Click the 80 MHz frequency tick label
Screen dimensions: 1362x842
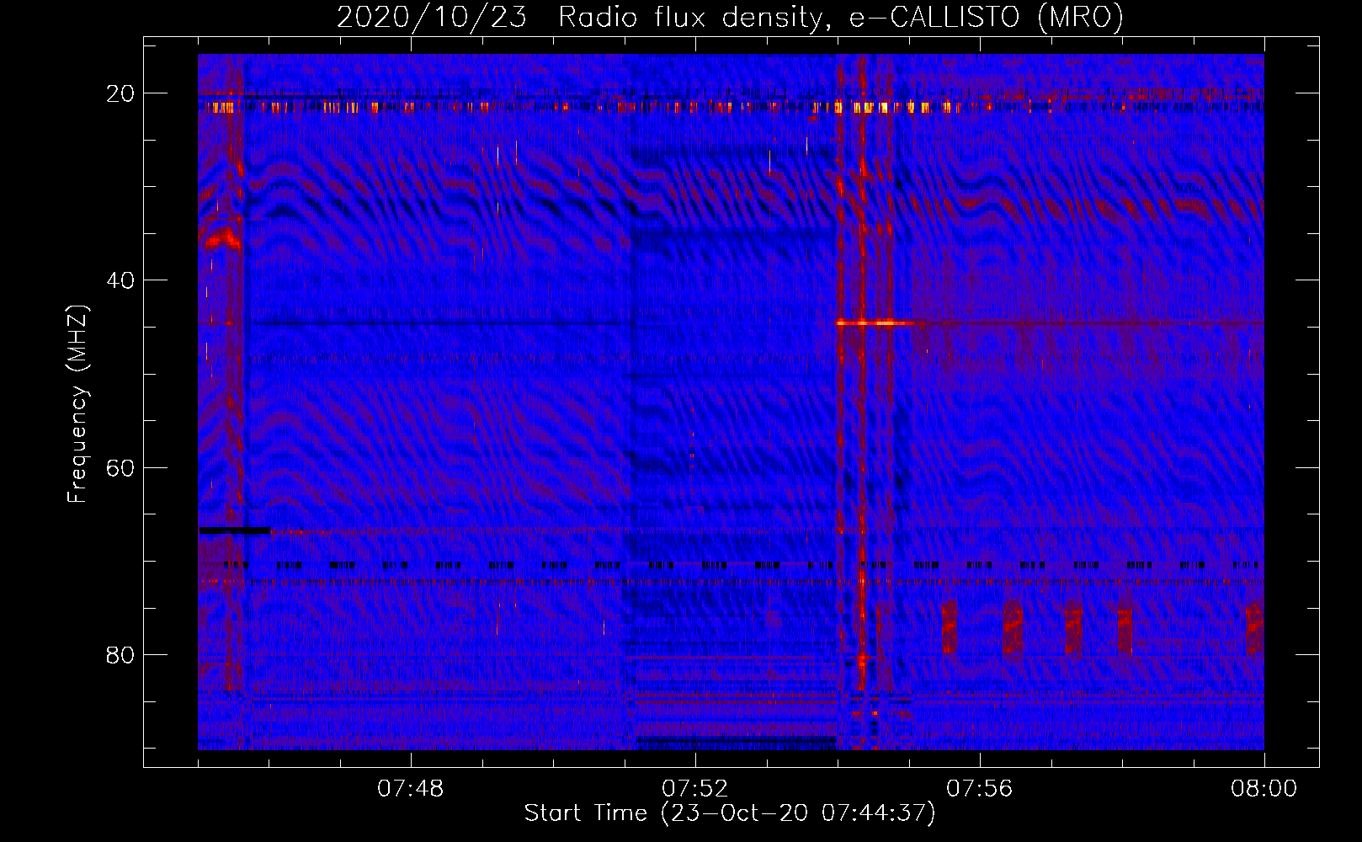pyautogui.click(x=120, y=654)
